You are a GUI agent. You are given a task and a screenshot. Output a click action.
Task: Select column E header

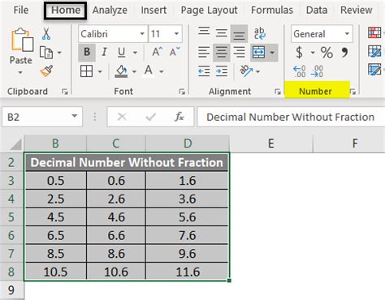(x=270, y=144)
